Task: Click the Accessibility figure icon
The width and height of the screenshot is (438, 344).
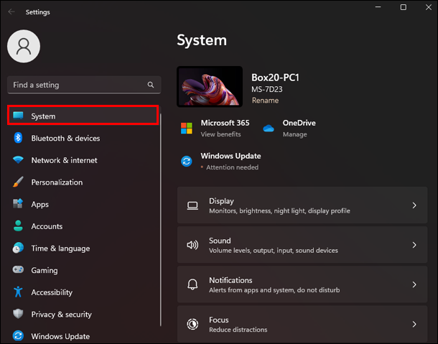Action: 18,292
